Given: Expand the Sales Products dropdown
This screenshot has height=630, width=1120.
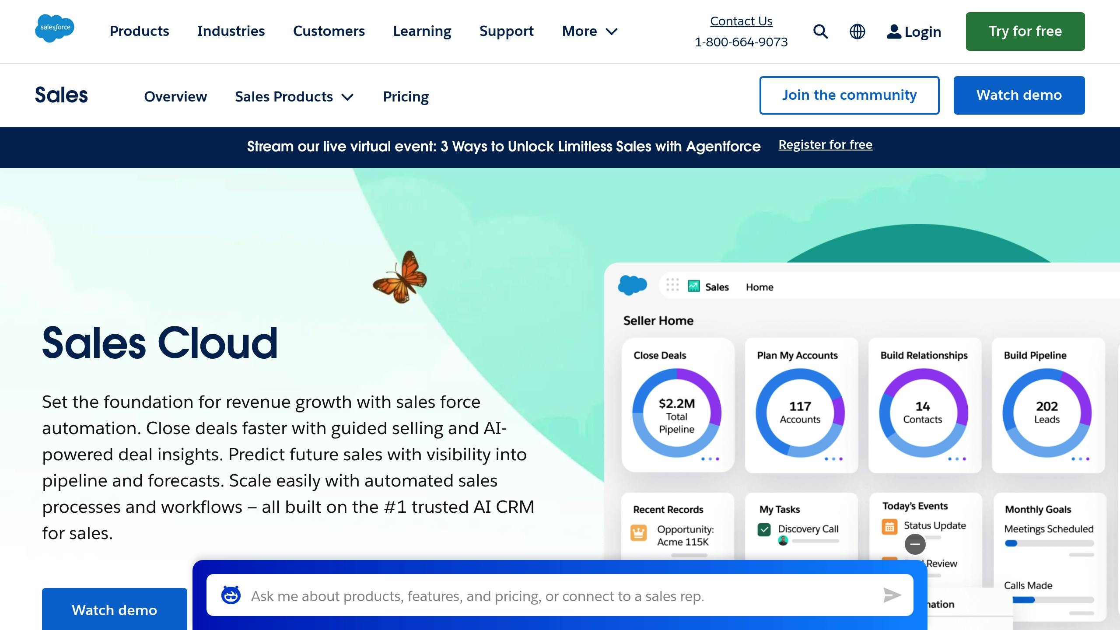Looking at the screenshot, I should point(294,97).
